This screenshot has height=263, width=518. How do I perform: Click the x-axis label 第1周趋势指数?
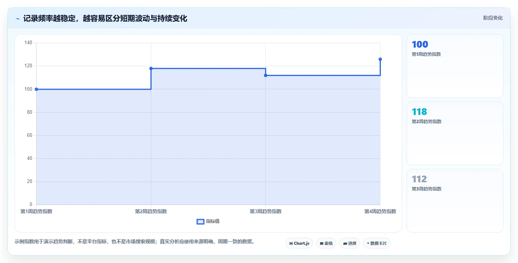[36, 211]
